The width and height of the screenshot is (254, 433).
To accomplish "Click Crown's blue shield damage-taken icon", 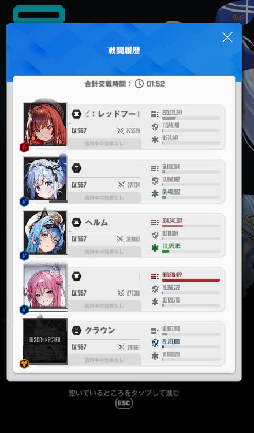I will [155, 343].
